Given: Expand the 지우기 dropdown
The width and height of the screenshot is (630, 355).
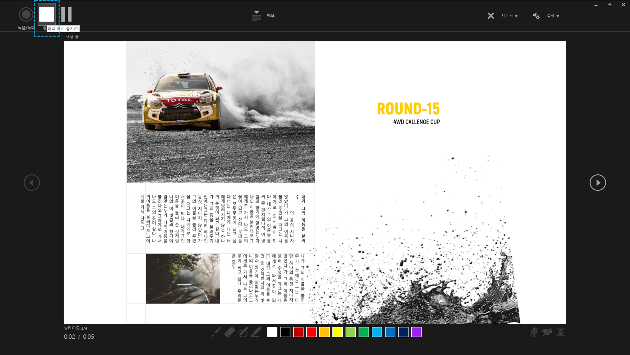Looking at the screenshot, I should 509,16.
